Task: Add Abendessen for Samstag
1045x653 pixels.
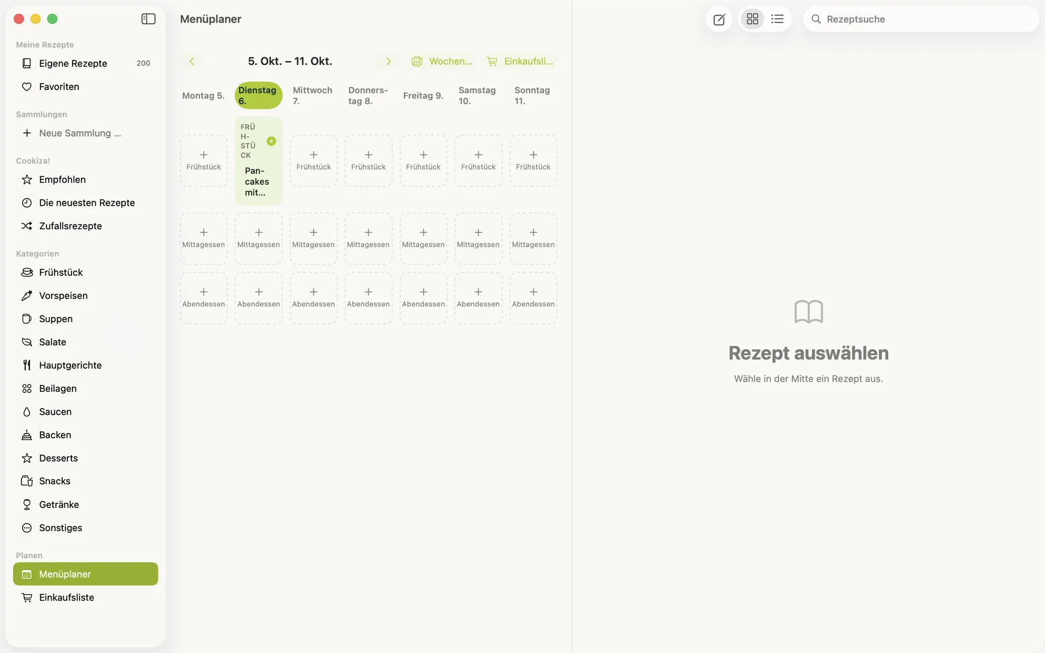Action: [478, 298]
